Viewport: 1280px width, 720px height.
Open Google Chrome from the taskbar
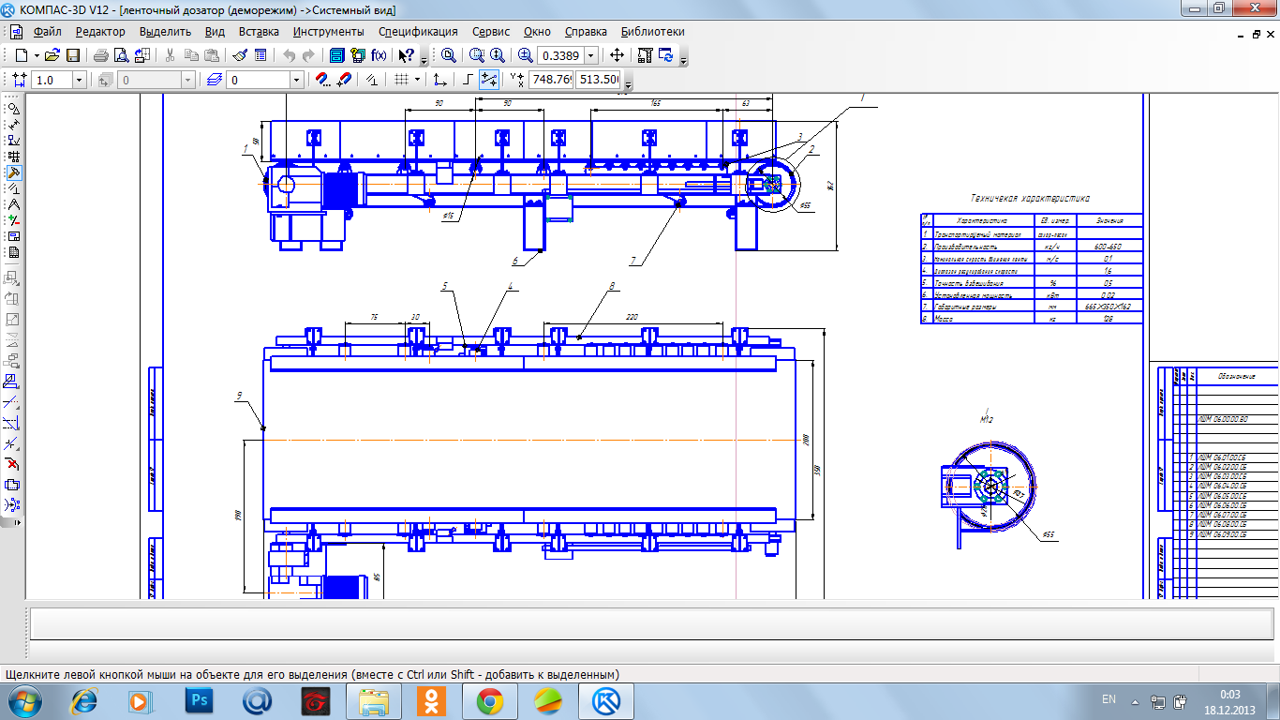489,700
